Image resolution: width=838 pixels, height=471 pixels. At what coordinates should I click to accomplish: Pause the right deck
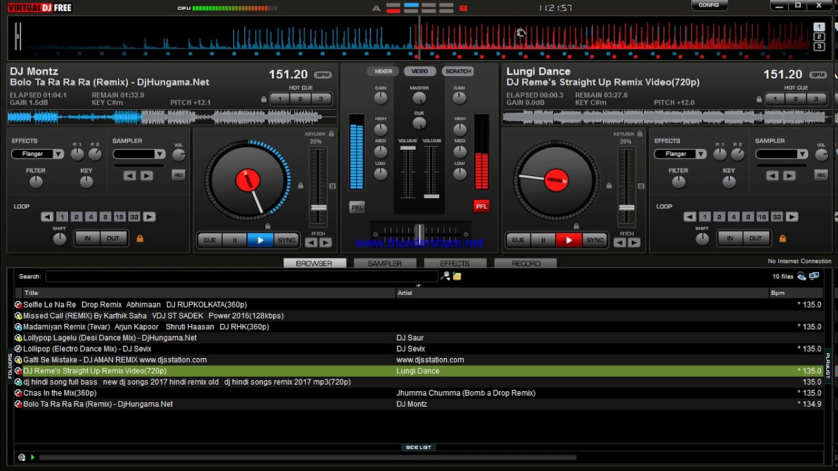[543, 240]
